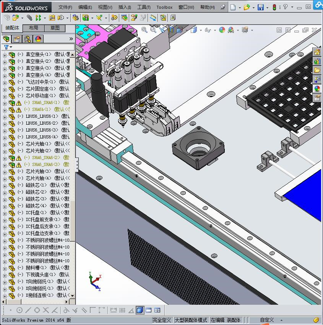323x325 pixels.
Task: Click the Exploded View icon
Action: click(134, 18)
